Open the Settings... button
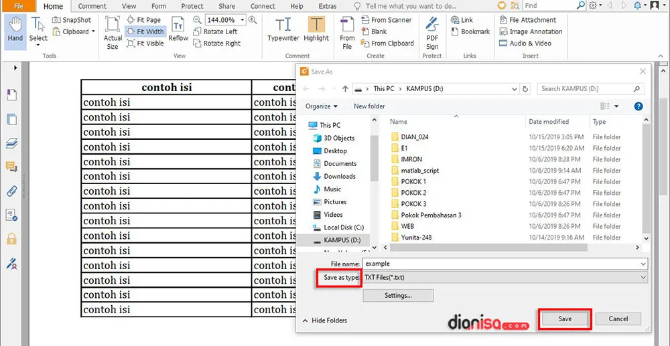 click(x=398, y=295)
